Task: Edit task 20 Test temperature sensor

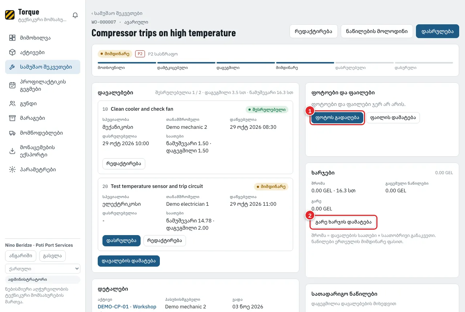Action: [165, 241]
